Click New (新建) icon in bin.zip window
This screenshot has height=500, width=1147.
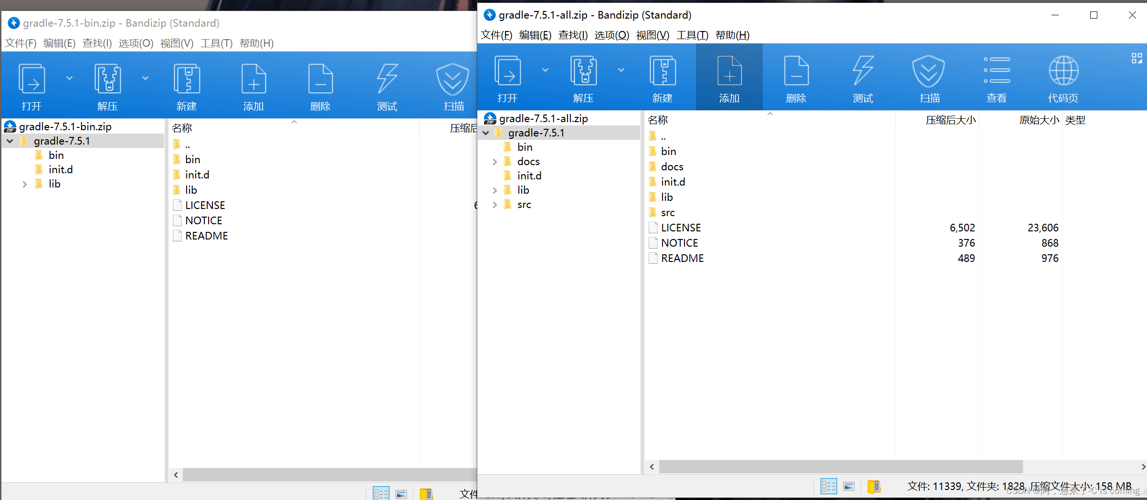[187, 79]
